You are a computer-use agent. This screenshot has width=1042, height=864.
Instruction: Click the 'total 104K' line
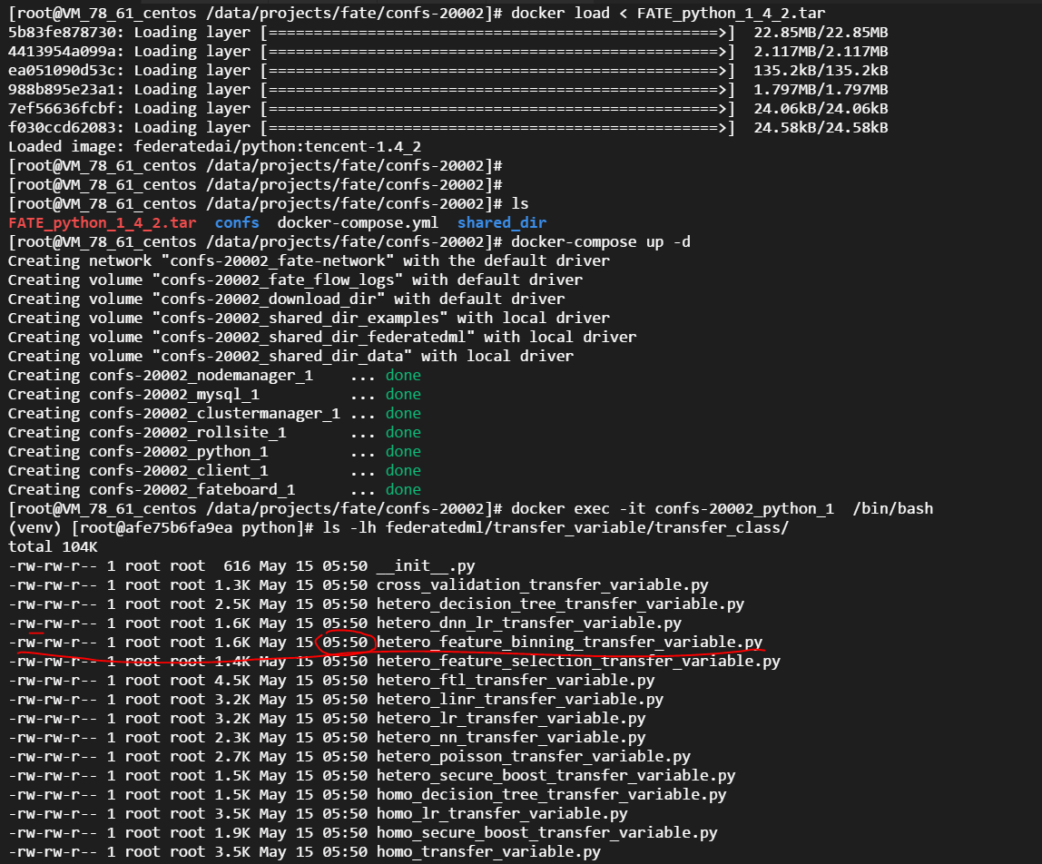click(54, 547)
